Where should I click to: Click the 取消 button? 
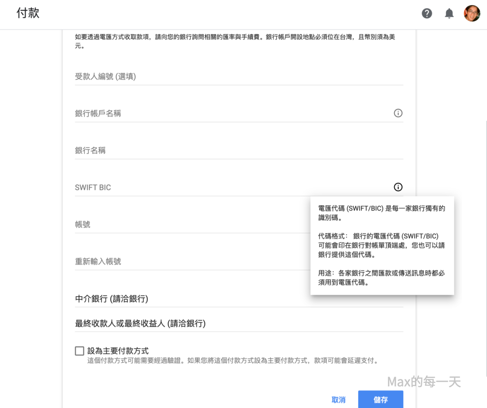339,400
